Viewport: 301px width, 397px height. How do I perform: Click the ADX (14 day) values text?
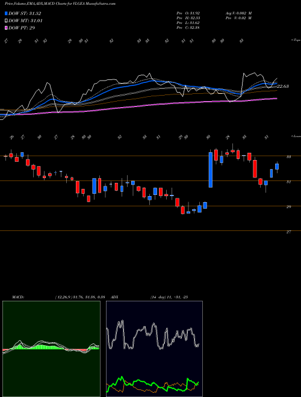point(169,297)
